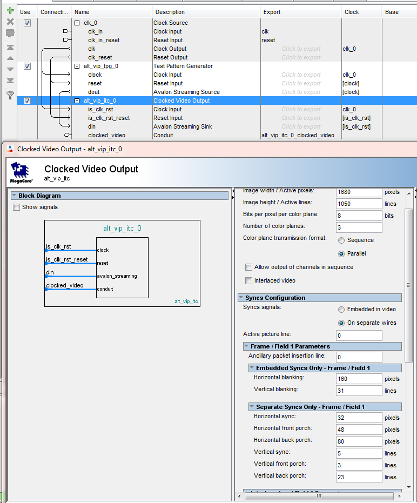
Task: Click vertical scrollbar thumb of parameters panel
Action: (x=409, y=285)
